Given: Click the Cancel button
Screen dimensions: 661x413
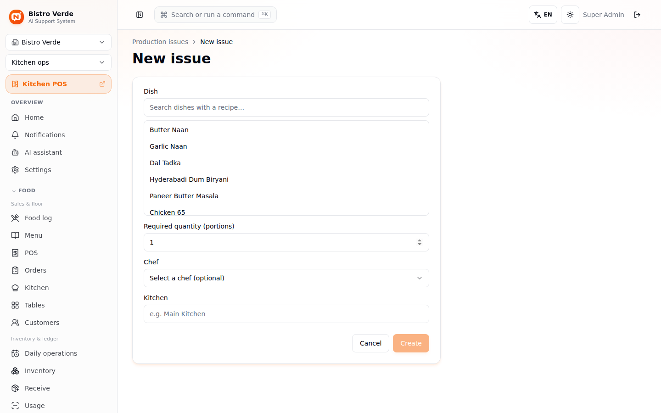Looking at the screenshot, I should [370, 343].
